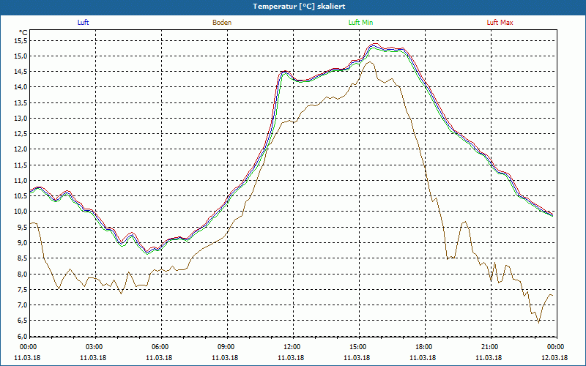The image size is (586, 366).
Task: Click the 8,0 y-axis value
Action: pos(21,274)
